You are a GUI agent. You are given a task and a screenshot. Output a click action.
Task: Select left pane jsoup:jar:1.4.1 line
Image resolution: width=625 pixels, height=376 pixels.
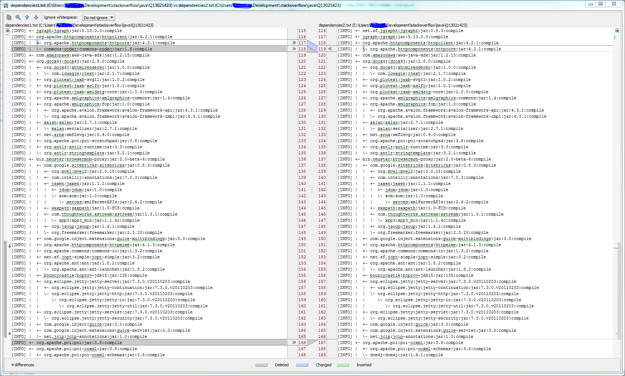click(x=149, y=226)
